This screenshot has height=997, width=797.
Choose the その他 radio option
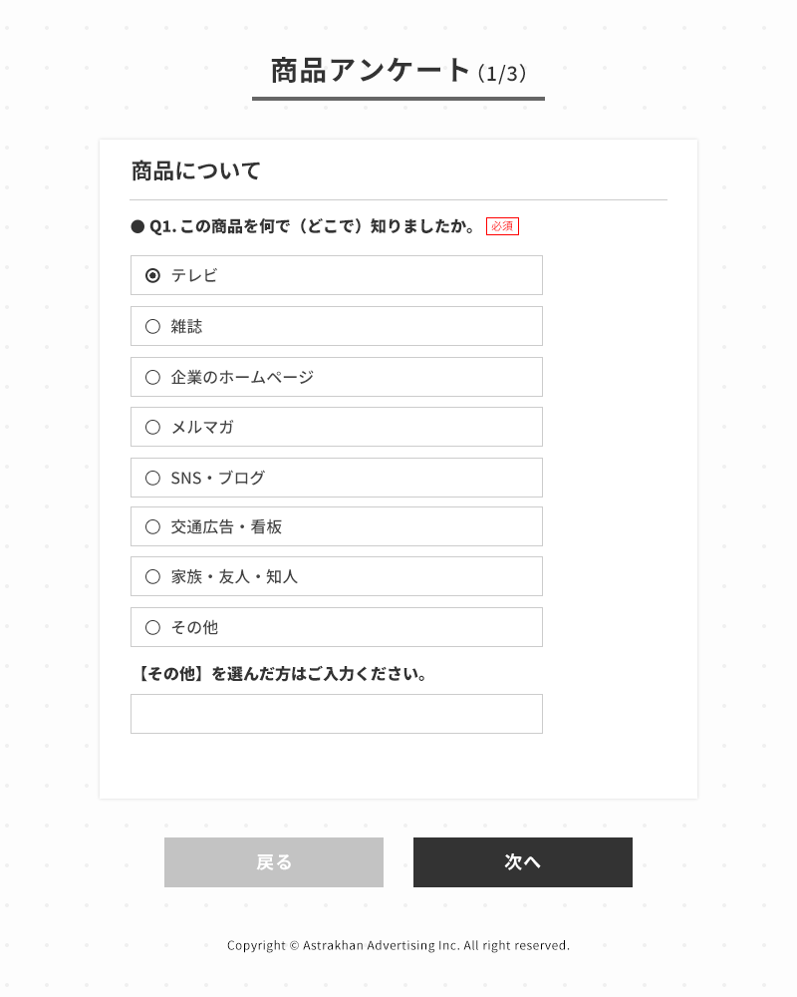[152, 627]
